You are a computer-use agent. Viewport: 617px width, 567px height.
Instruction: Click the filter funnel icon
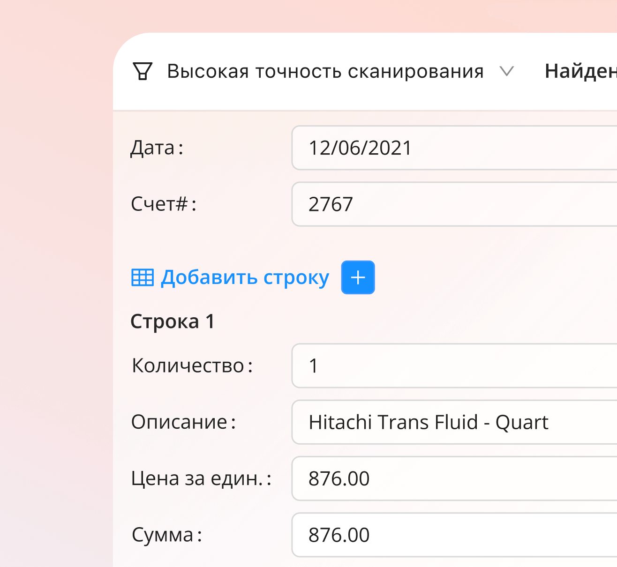click(143, 71)
